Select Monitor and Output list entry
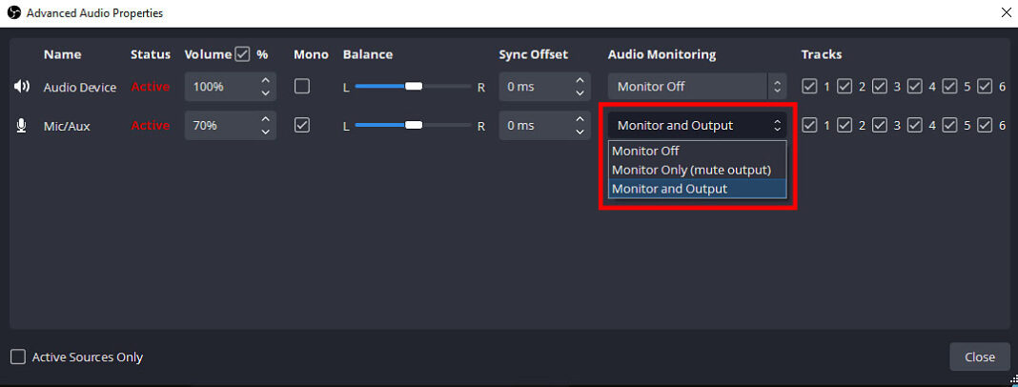Viewport: 1018px width, 387px height. tap(698, 189)
